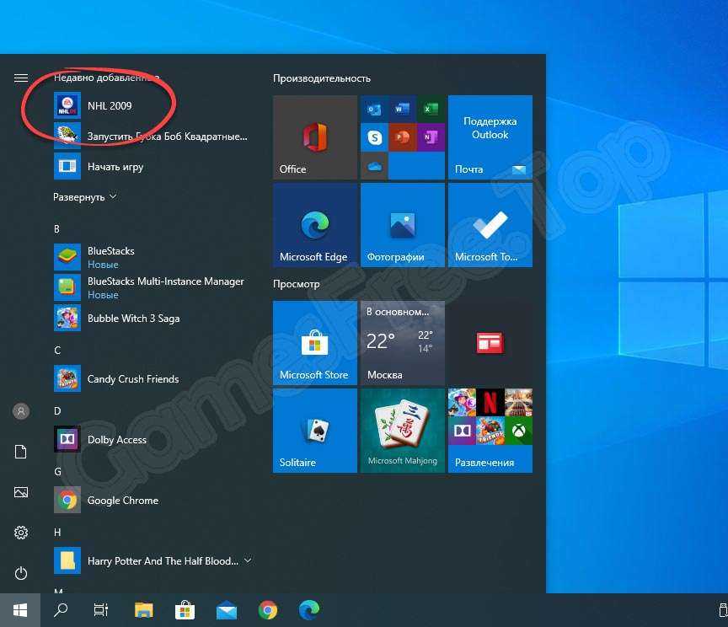Viewport: 728px width, 627px height.
Task: Open the Москва weather tile
Action: coord(403,343)
